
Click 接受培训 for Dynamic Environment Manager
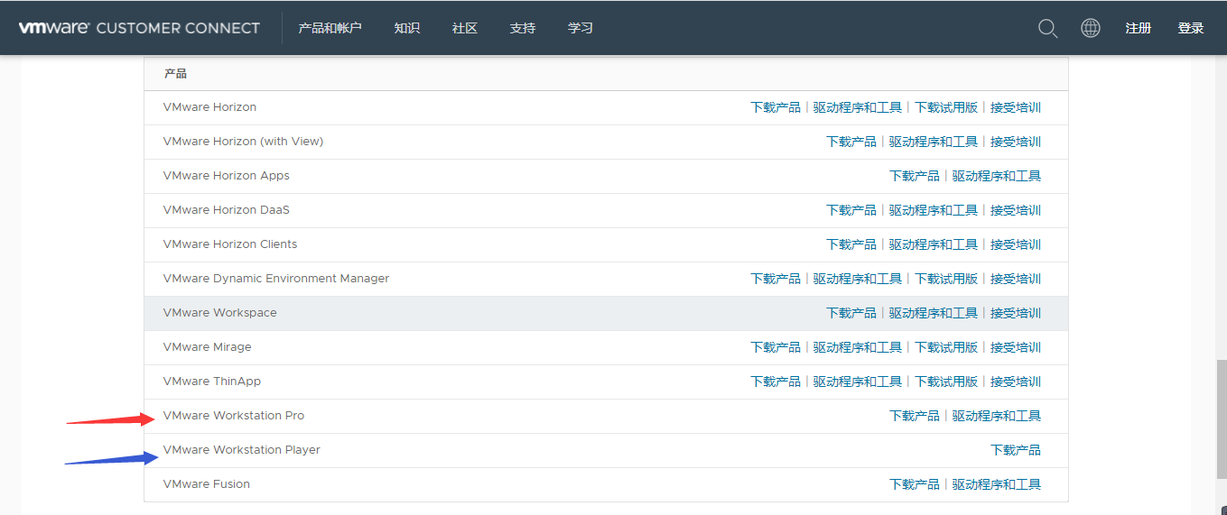click(1016, 279)
